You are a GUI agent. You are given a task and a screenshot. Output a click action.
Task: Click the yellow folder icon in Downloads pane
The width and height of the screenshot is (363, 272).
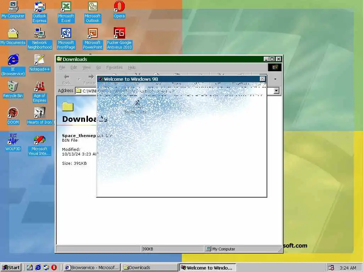click(68, 106)
